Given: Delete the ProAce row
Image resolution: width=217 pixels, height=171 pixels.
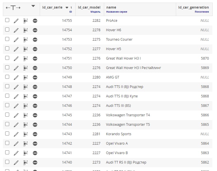Looking at the screenshot, I should click(35, 21).
